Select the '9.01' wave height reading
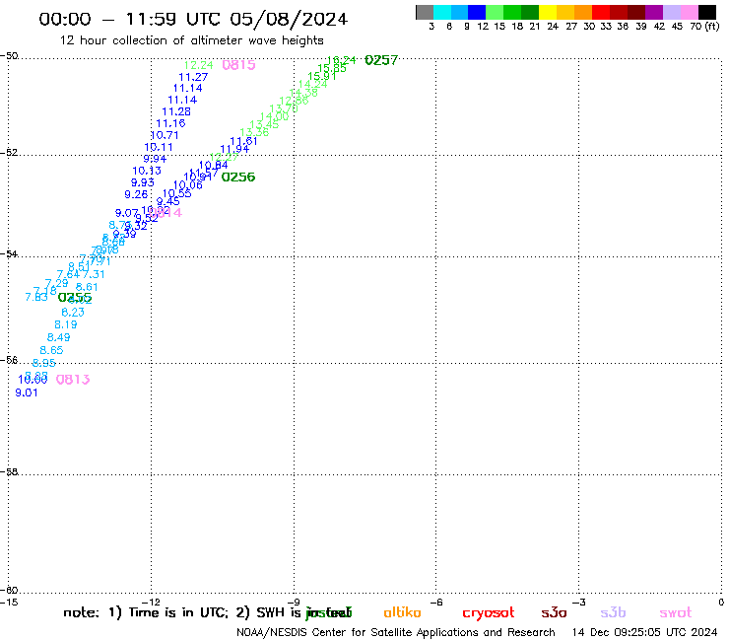The image size is (729, 641). (27, 392)
